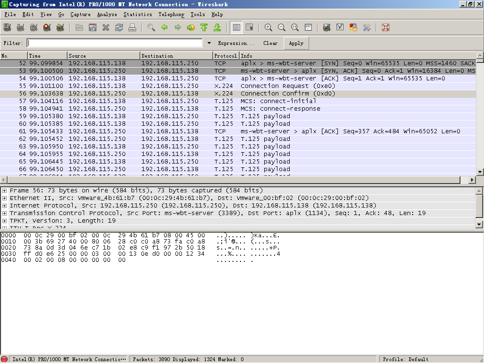Focus the Filter text input
This screenshot has width=484, height=363.
click(x=114, y=43)
